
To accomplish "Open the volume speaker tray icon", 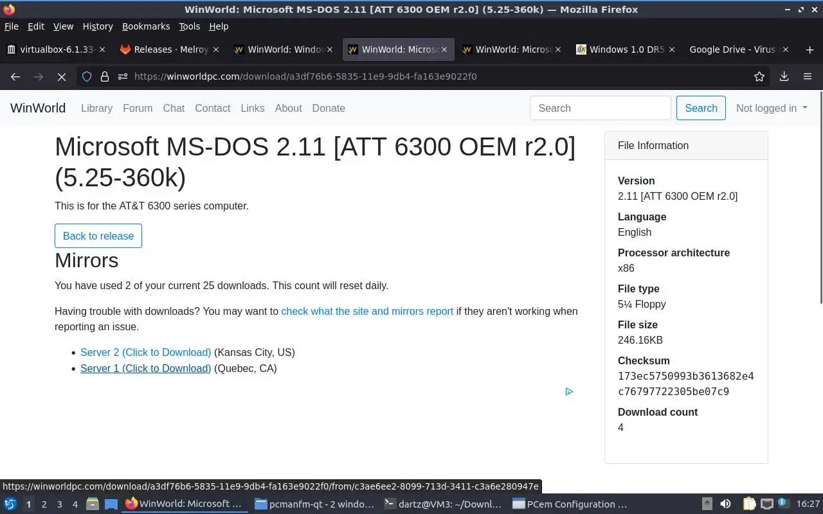I will pyautogui.click(x=725, y=504).
